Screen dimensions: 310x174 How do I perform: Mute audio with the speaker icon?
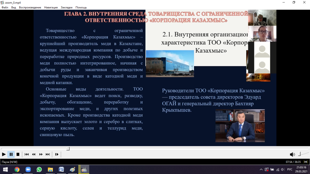tap(292, 154)
